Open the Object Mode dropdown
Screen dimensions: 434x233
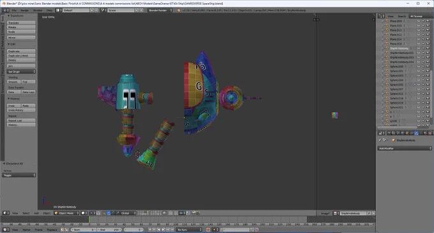point(66,213)
